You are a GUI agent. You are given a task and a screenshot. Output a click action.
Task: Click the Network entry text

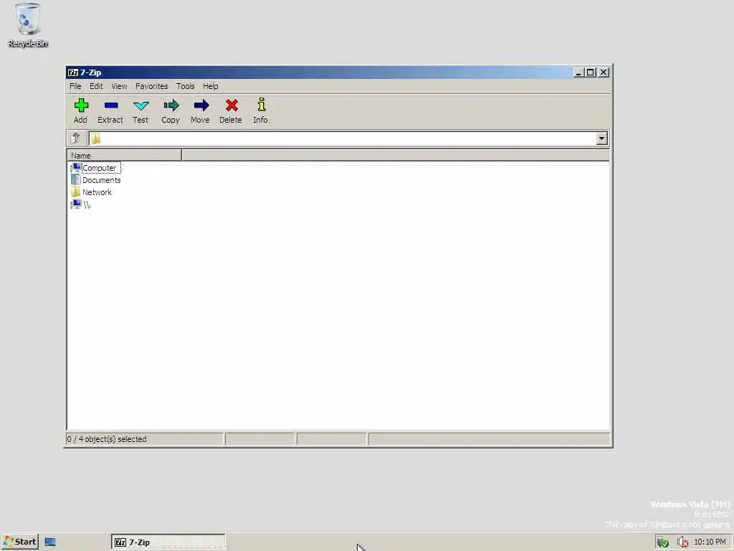coord(97,192)
